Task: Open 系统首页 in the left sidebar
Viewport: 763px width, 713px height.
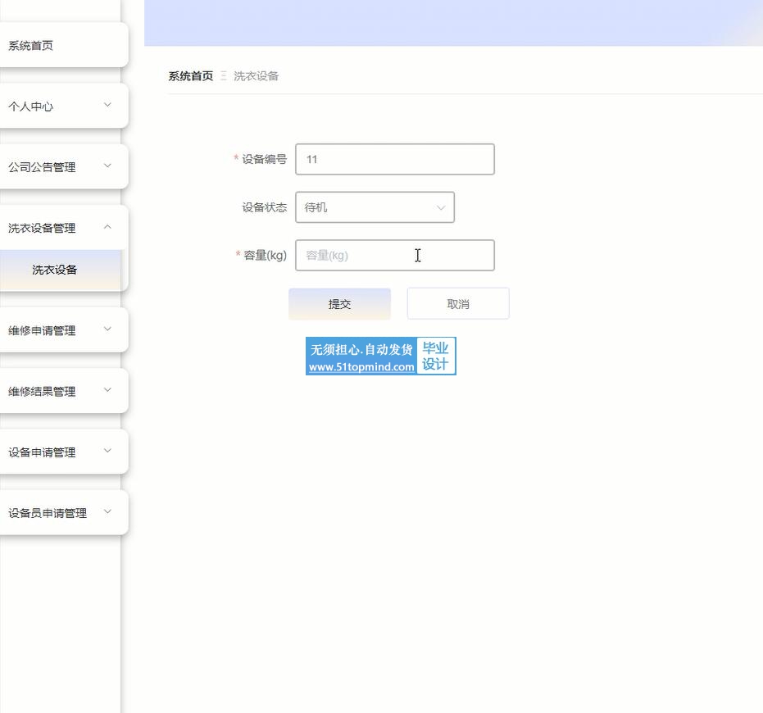Action: click(x=31, y=46)
